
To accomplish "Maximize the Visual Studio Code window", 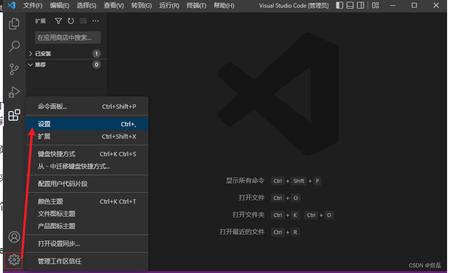I will click(414, 5).
